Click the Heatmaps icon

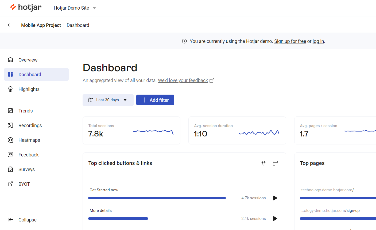point(10,140)
